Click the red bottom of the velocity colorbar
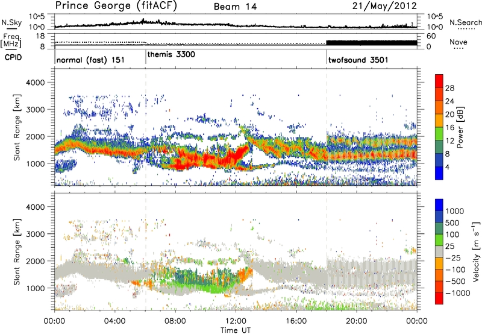Viewport: 482px width, 334px height. point(439,298)
